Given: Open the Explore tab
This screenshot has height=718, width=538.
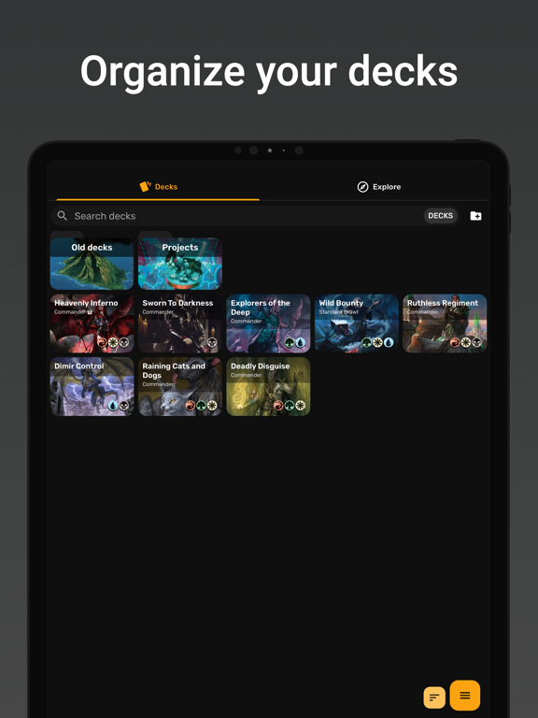Looking at the screenshot, I should tap(379, 187).
